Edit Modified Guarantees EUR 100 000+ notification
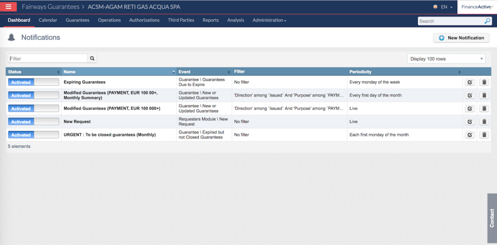Viewport: 497px width, 245px height. coord(470,109)
